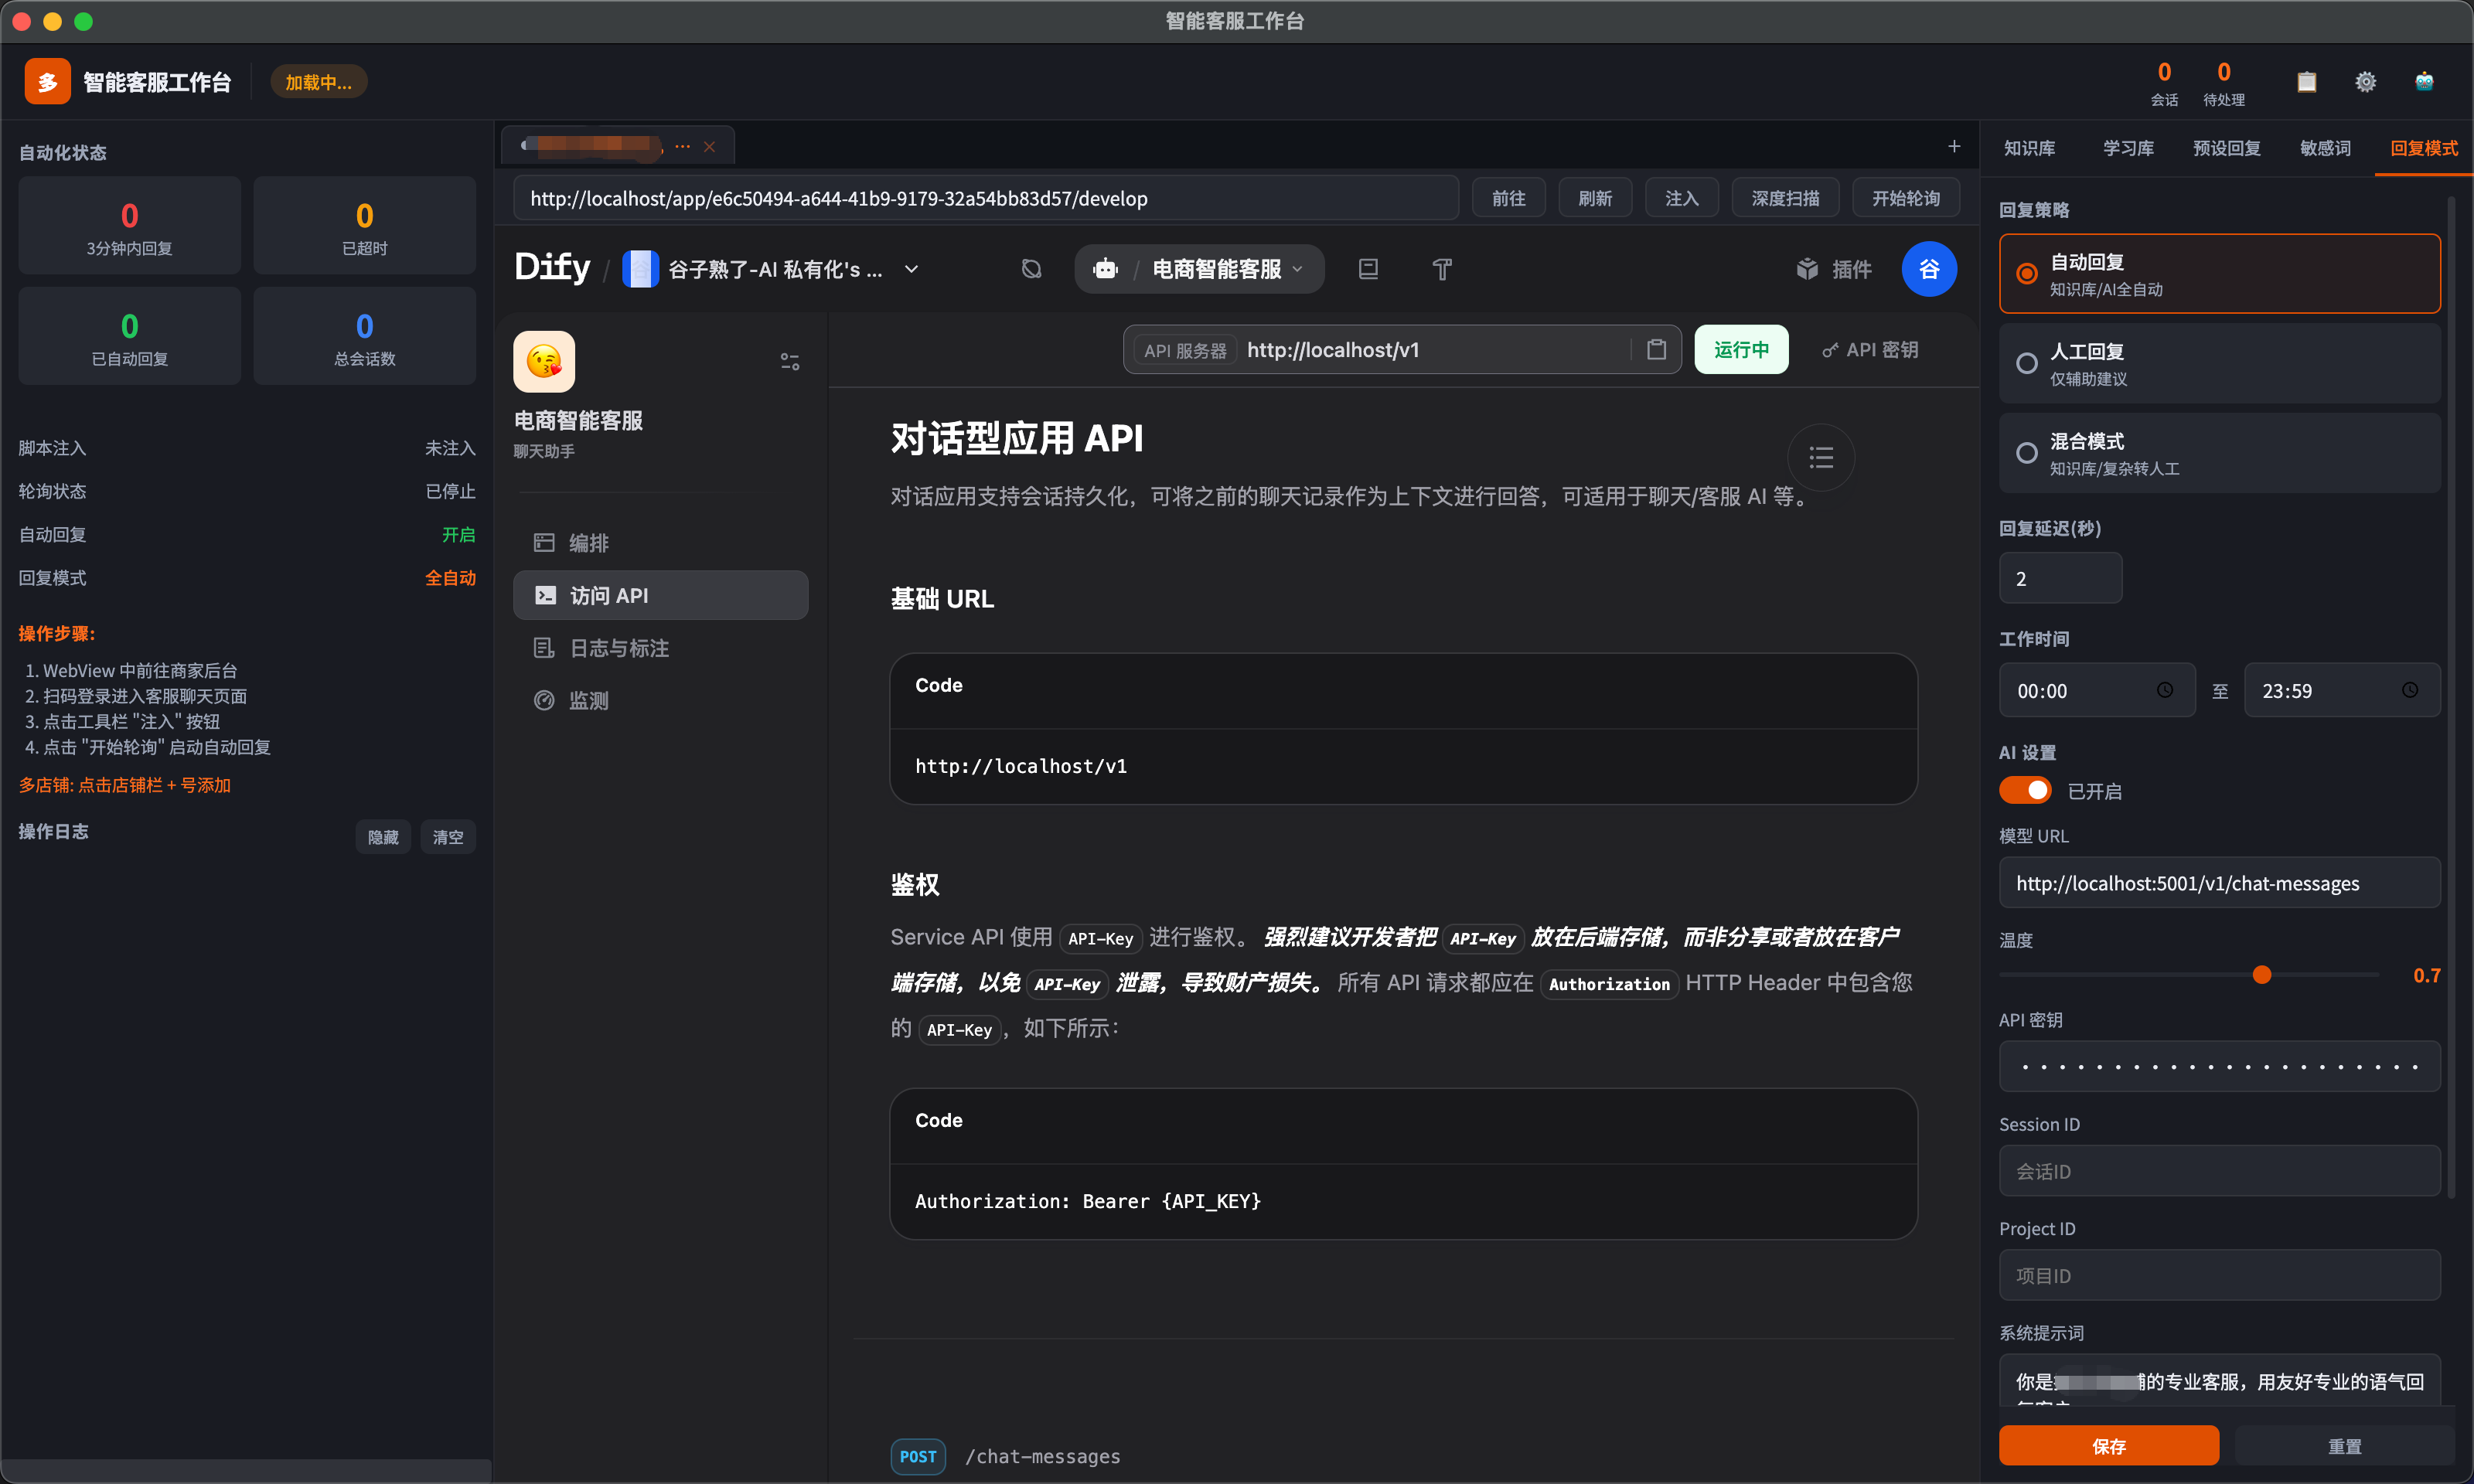Screen dimensions: 2474x1484
Task: Click the 深度扫描 button
Action: click(1785, 198)
